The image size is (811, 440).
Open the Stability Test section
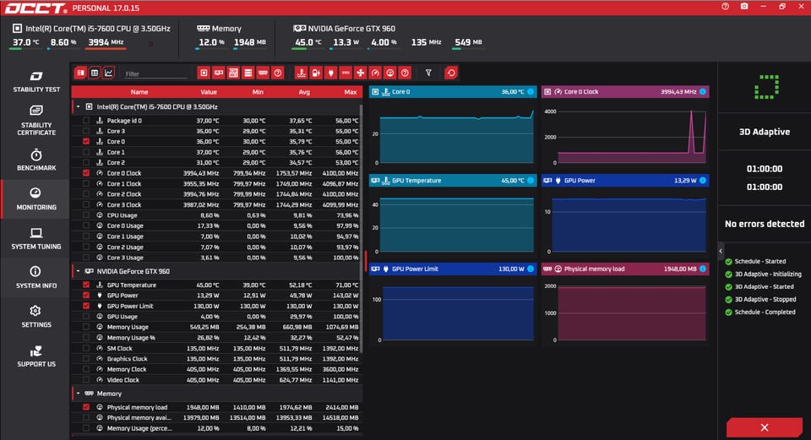pos(35,82)
